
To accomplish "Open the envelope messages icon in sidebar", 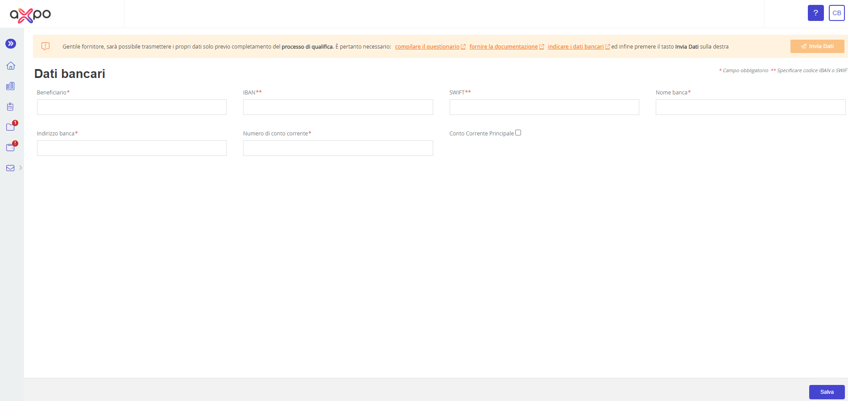I will pyautogui.click(x=10, y=168).
